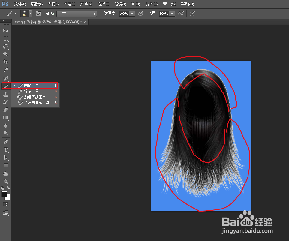Open the 视图 menu
Image resolution: width=289 pixels, height=241 pixels.
pos(151,4)
